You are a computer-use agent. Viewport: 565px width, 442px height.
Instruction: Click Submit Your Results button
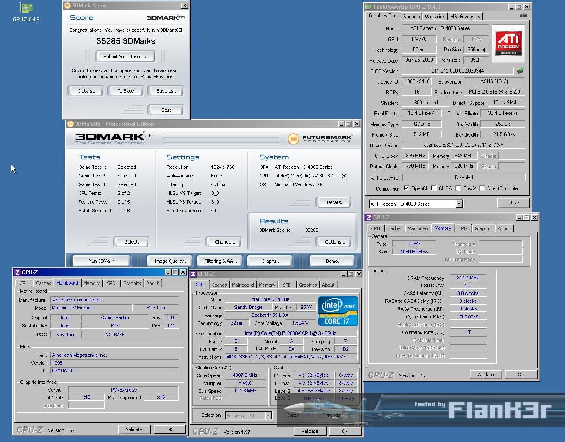point(126,57)
